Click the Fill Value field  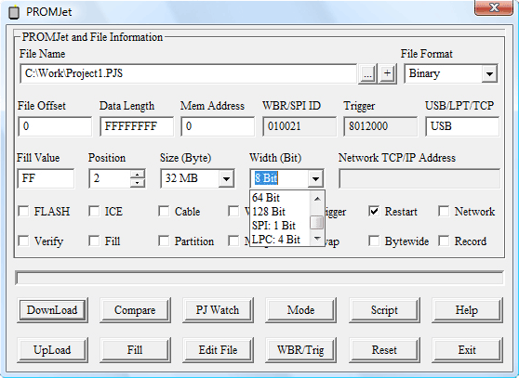46,178
